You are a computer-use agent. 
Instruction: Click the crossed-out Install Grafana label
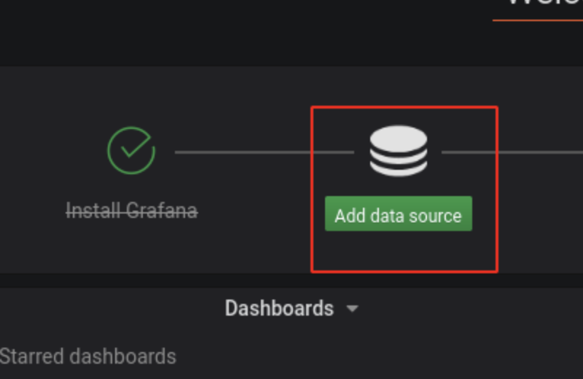[x=132, y=211]
